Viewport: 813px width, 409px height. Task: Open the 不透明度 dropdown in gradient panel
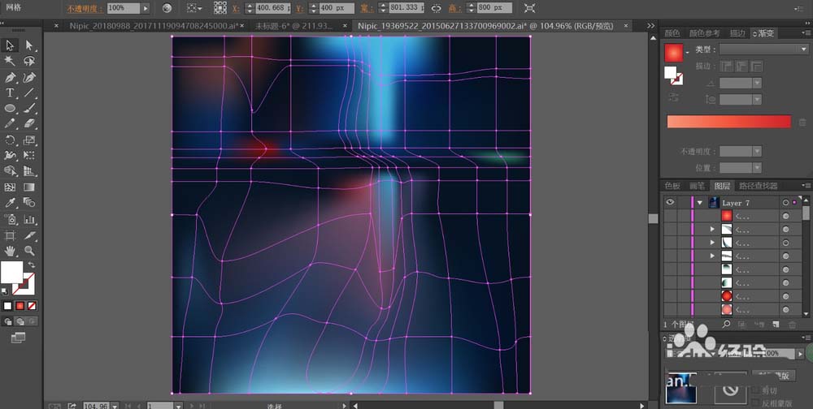point(757,152)
